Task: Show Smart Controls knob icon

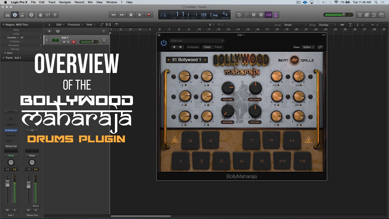Action: click(x=40, y=15)
